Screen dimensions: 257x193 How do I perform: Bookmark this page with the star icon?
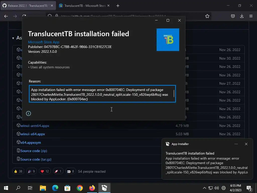(x=207, y=16)
